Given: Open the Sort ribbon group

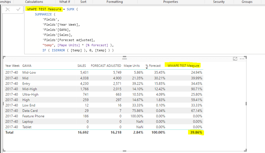Looking at the screenshot, I should pyautogui.click(x=83, y=2).
